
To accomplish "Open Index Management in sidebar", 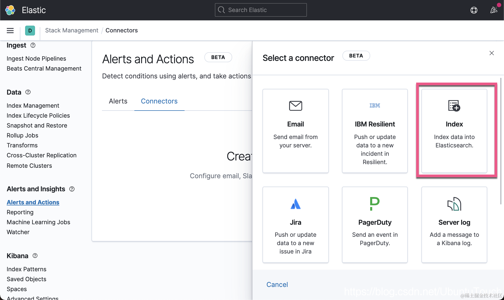I will 33,106.
